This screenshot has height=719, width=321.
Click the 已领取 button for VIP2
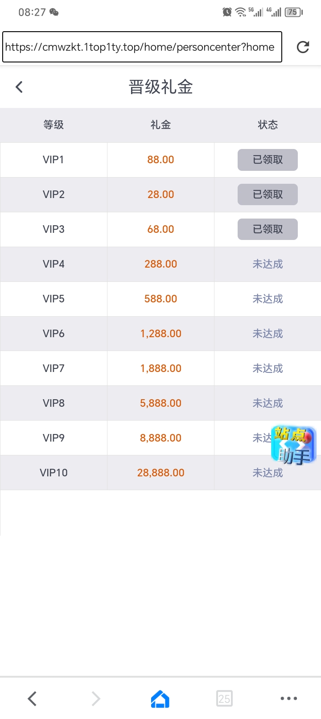tap(267, 194)
